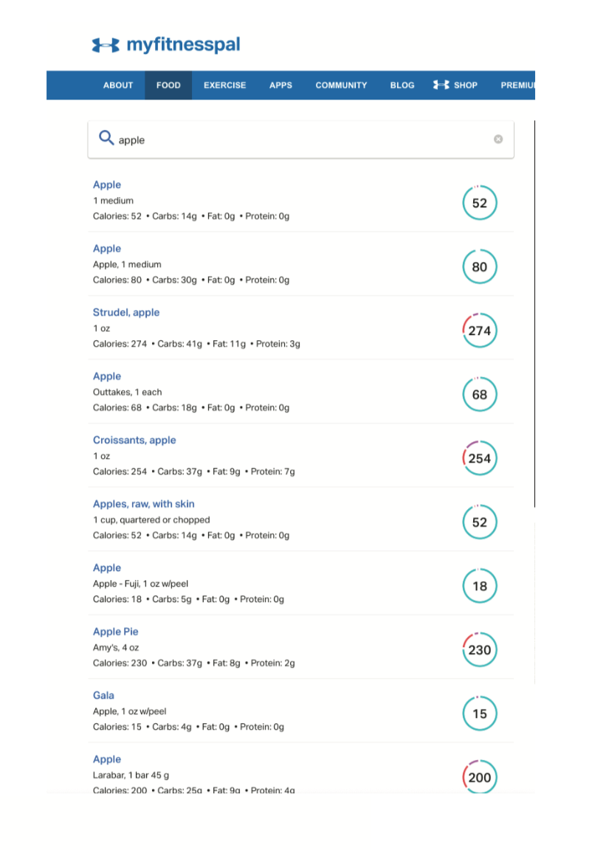
Task: Open the Under Armour Shop menu item
Action: point(455,85)
